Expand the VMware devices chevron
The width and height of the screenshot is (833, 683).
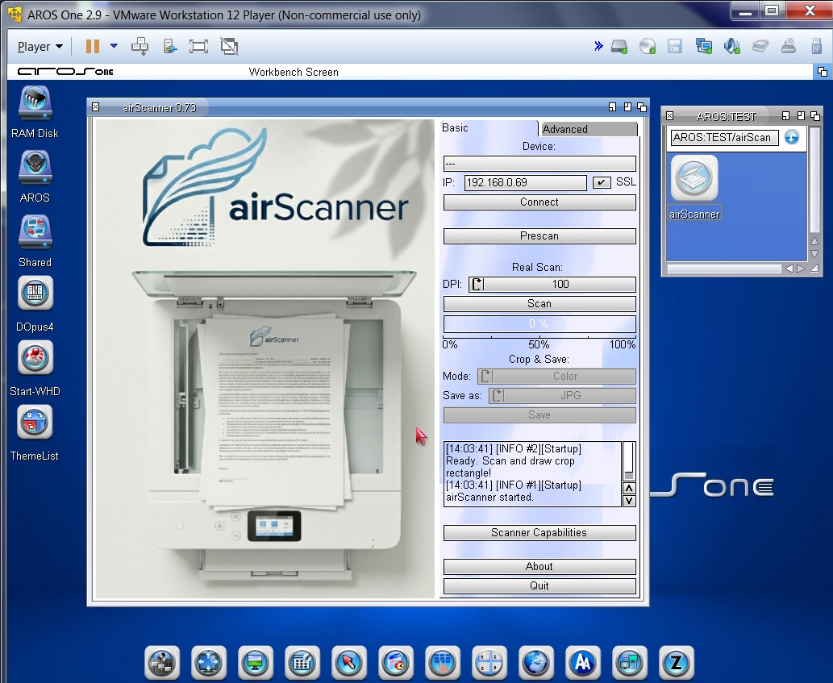tap(598, 46)
